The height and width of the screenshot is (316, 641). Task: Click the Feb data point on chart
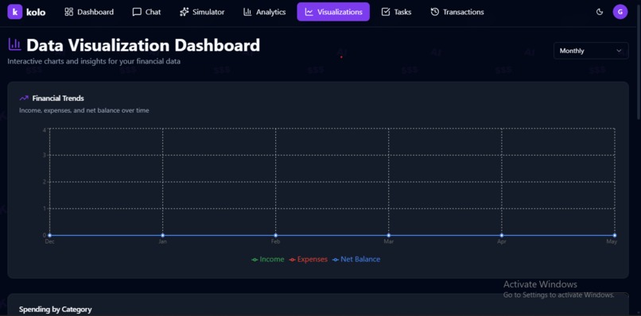(x=275, y=235)
